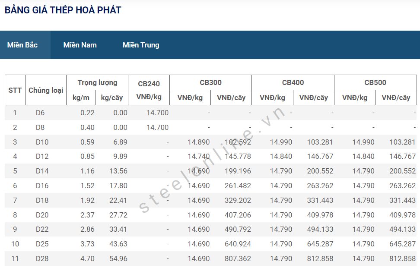Click the D22 weight 33.41 kg/cây

118,229
